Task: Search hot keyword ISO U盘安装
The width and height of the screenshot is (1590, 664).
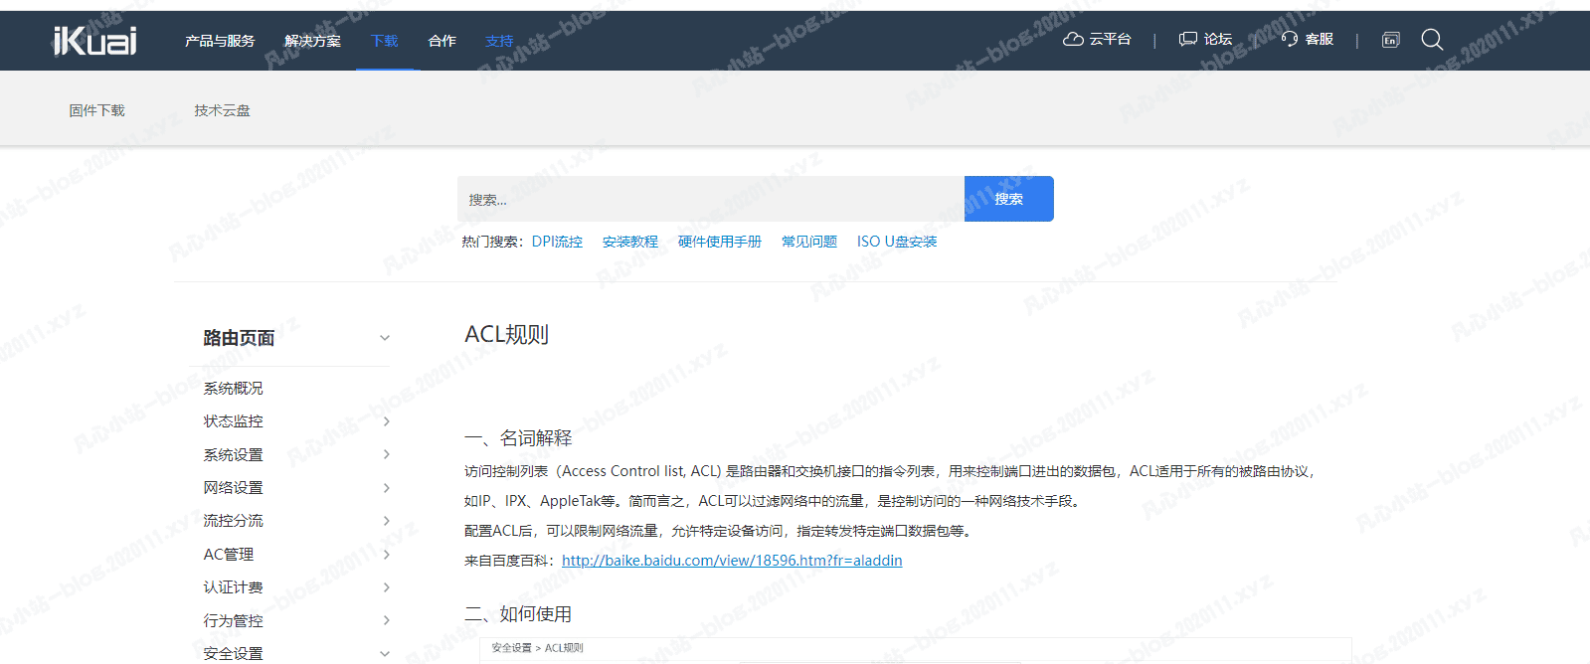Action: coord(897,242)
